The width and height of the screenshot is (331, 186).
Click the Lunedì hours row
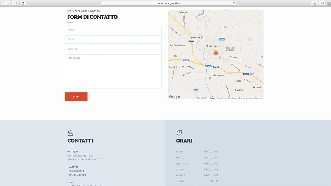[x=197, y=152]
